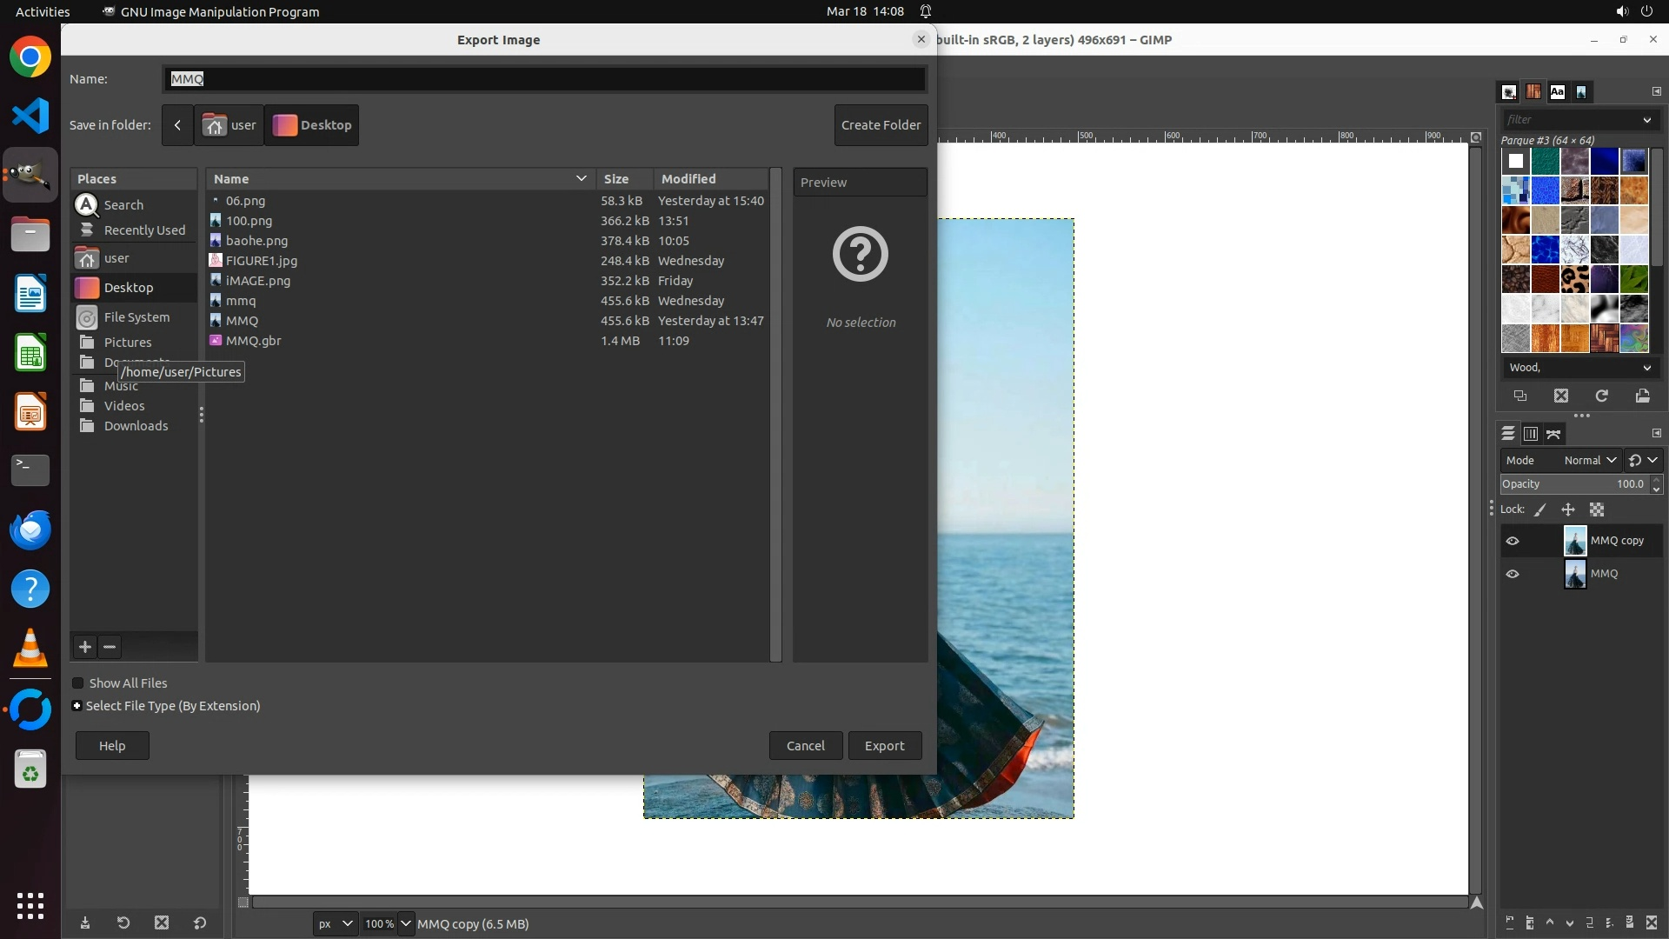Open GIMP from the Ubuntu dock

pos(30,175)
